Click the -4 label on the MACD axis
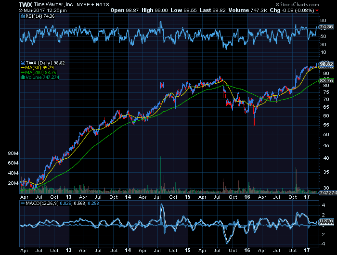Viewport: 337px width, 255px height. tap(323, 244)
